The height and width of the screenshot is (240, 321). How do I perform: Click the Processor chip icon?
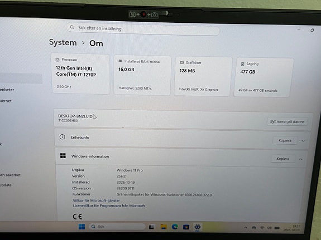(x=58, y=60)
